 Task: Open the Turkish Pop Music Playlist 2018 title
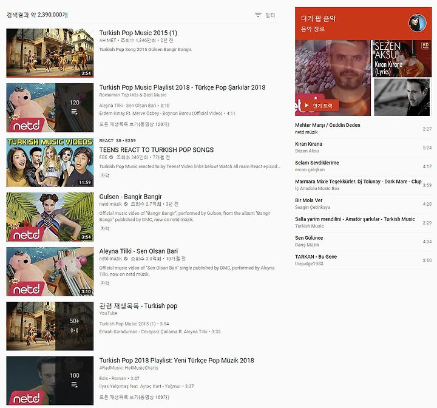tap(182, 87)
